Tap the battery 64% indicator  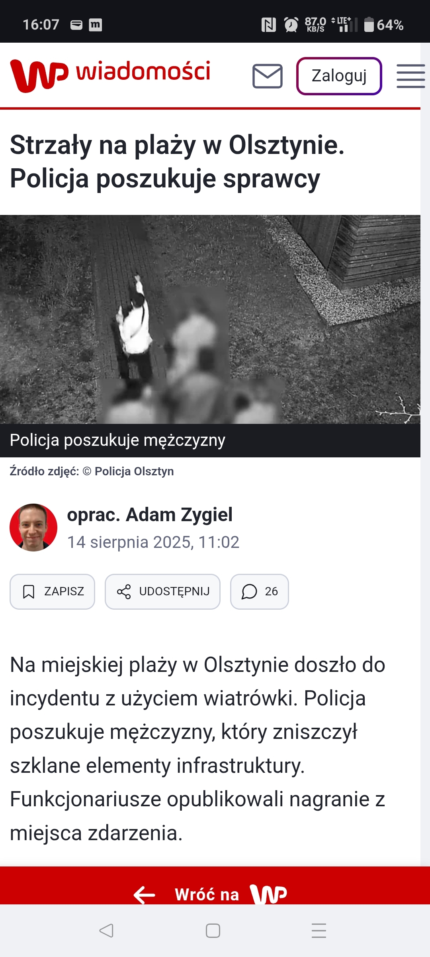pyautogui.click(x=384, y=25)
